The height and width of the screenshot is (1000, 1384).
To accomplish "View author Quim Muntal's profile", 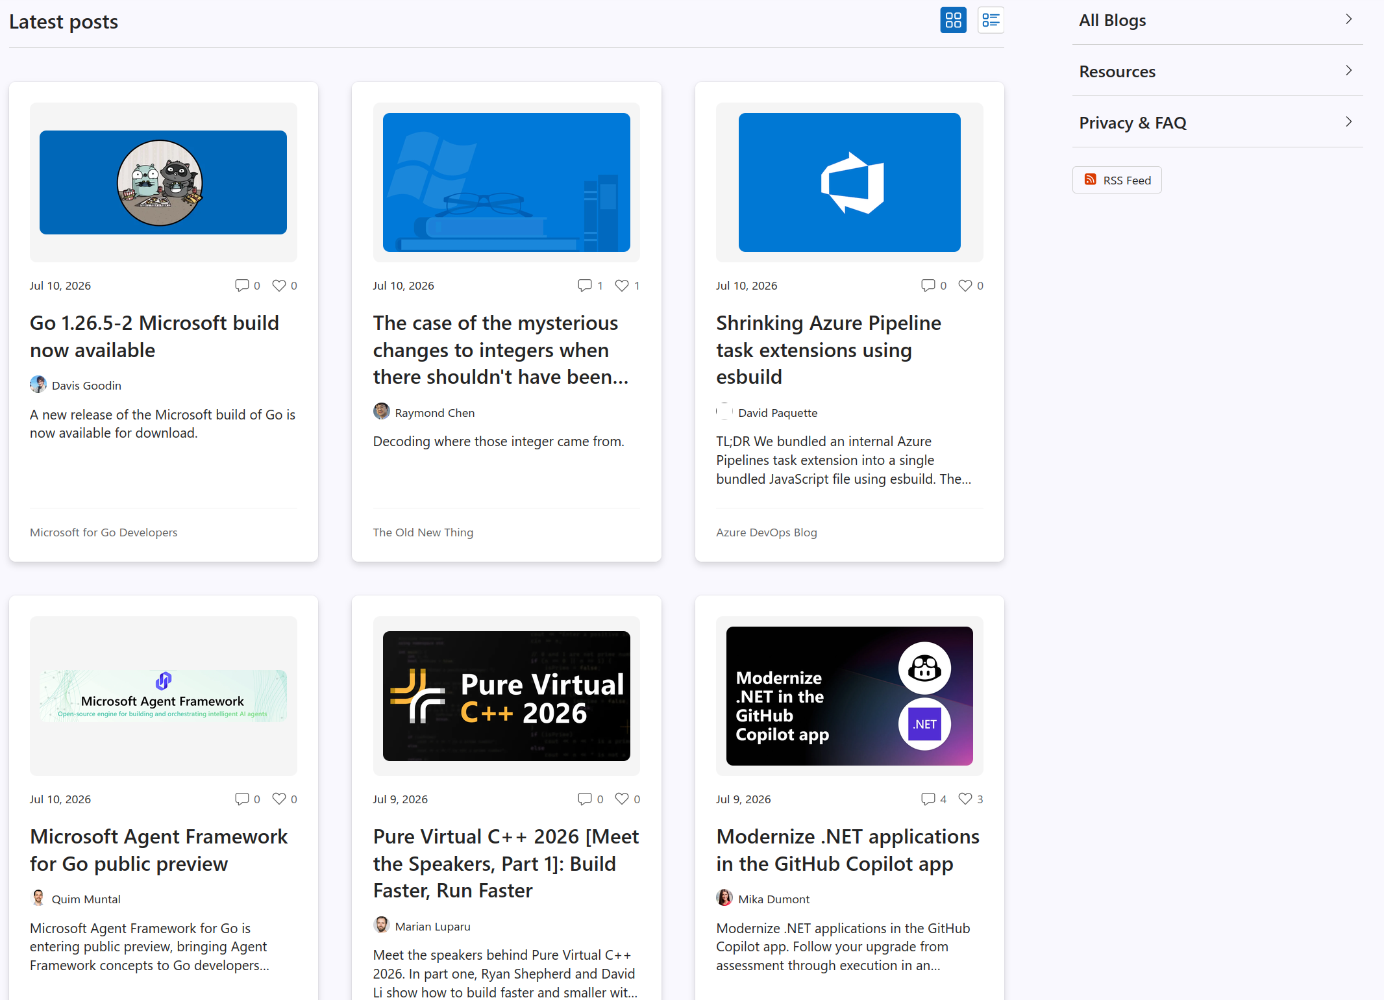I will [86, 899].
